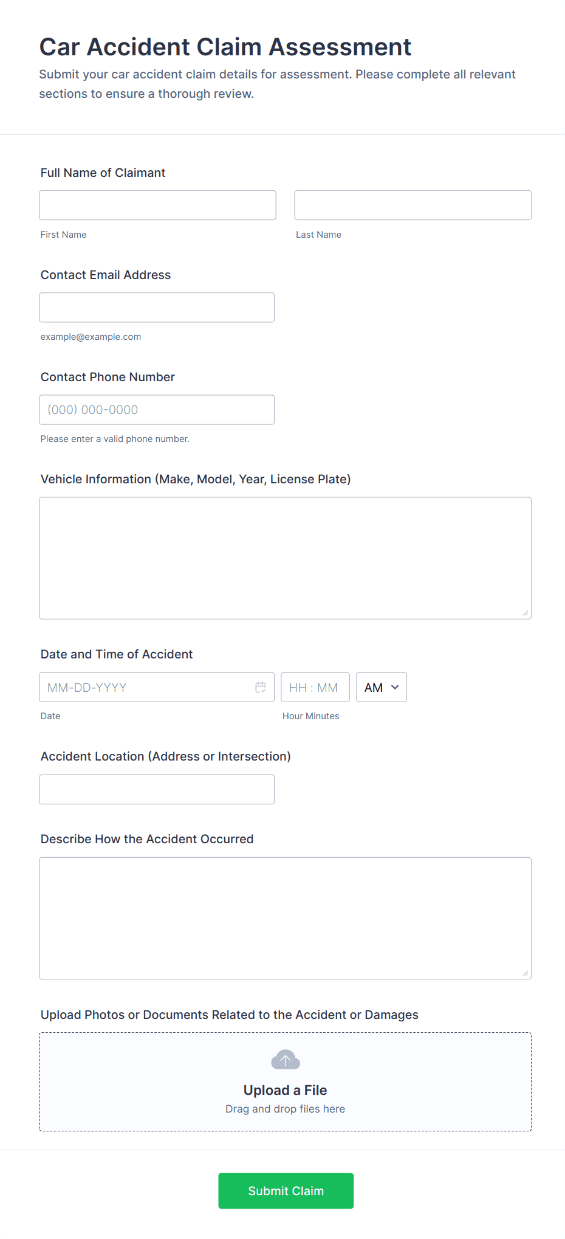
Task: Click the HH : MM time field
Action: (315, 687)
